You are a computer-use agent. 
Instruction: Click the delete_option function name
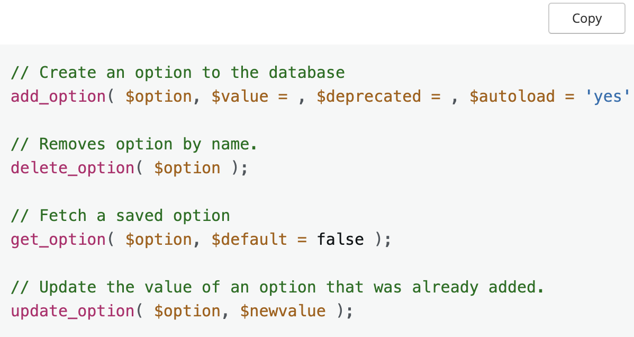pos(73,168)
